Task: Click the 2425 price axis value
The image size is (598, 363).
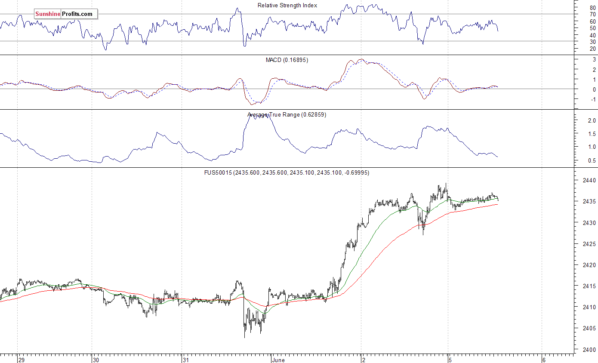Action: click(x=589, y=244)
